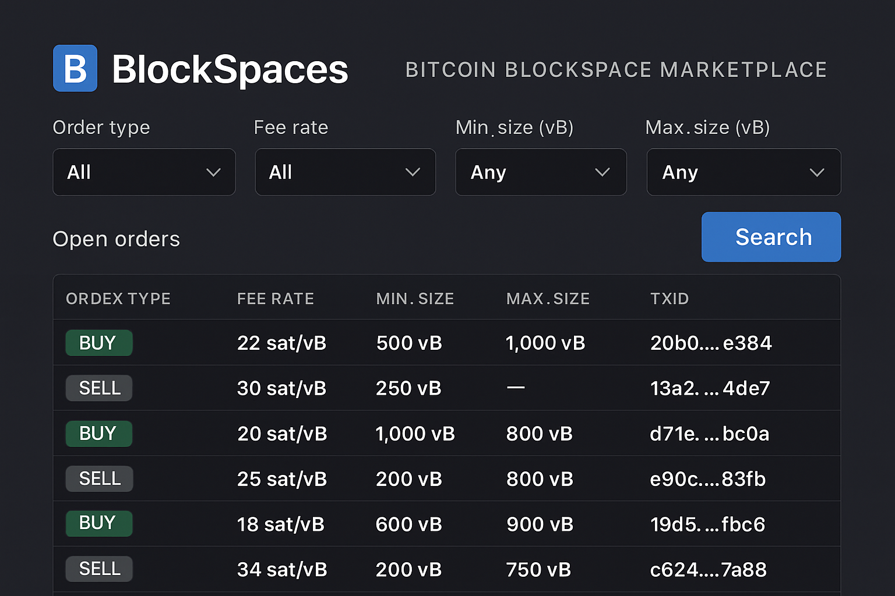
Task: Open the Fee rate dropdown
Action: coord(345,172)
